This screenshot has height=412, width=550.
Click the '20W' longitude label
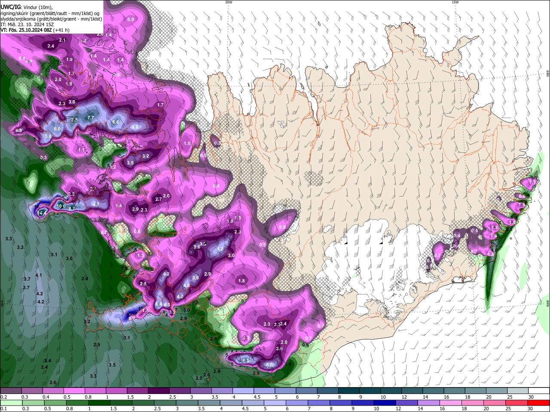(229, 2)
